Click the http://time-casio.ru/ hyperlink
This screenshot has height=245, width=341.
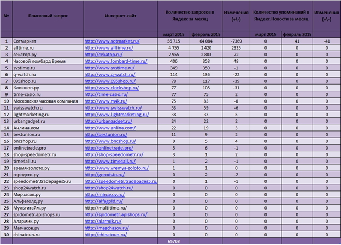tap(106, 94)
